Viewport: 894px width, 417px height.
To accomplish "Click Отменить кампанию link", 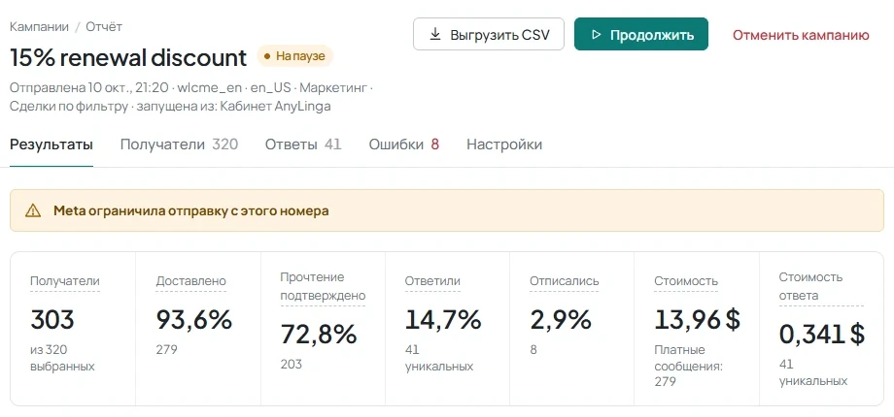I will [x=801, y=35].
